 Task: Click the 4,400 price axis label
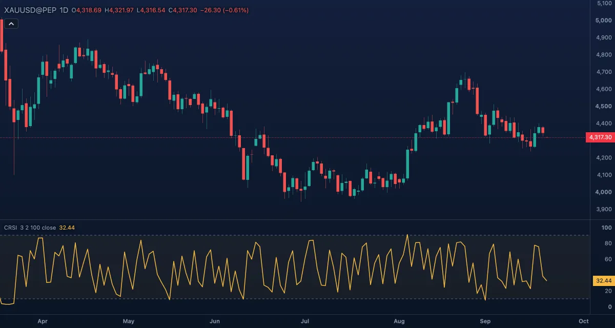604,124
